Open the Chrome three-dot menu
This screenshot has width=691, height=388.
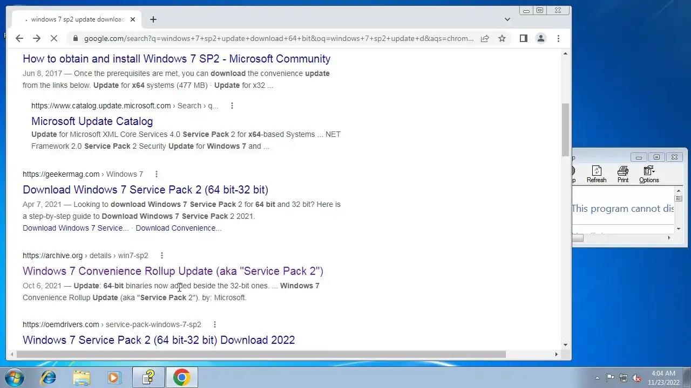[558, 38]
